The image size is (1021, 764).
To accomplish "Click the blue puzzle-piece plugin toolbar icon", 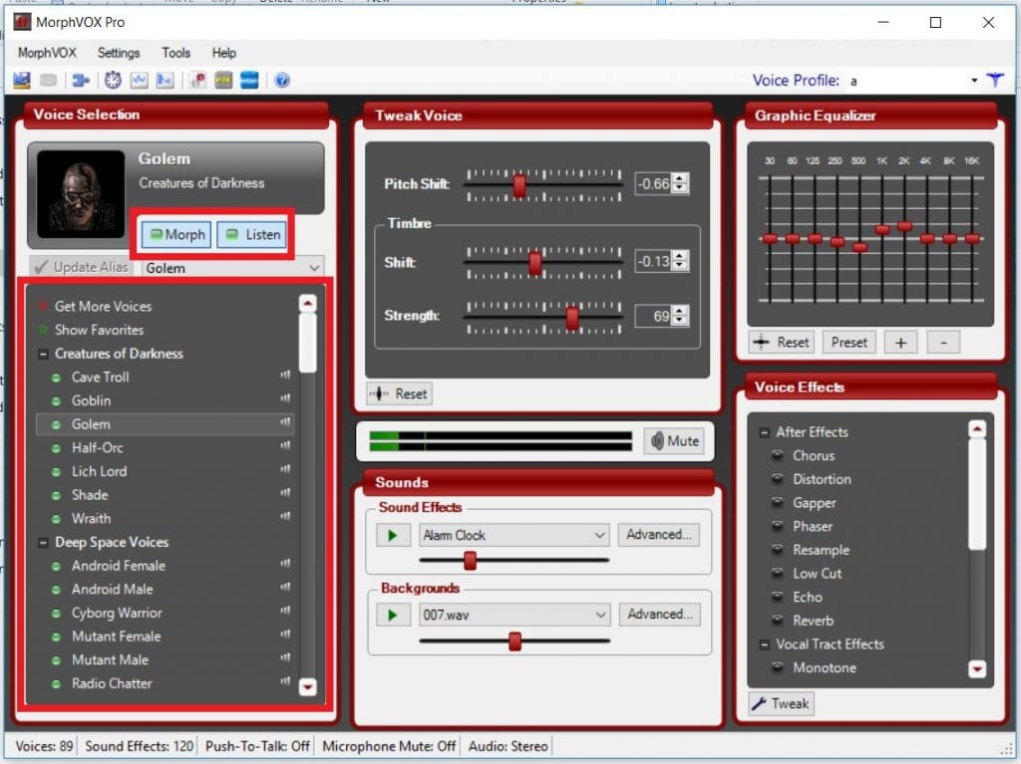I will 81,80.
